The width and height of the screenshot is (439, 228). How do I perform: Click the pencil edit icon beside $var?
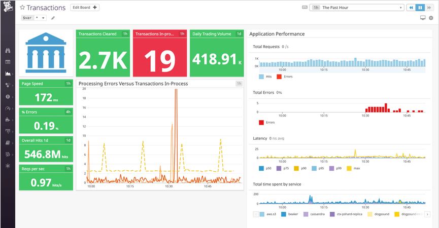[x=53, y=18]
